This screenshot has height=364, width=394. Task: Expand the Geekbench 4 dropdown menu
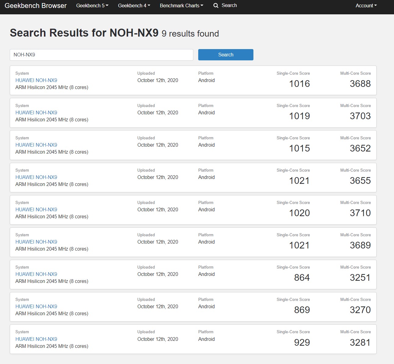134,5
